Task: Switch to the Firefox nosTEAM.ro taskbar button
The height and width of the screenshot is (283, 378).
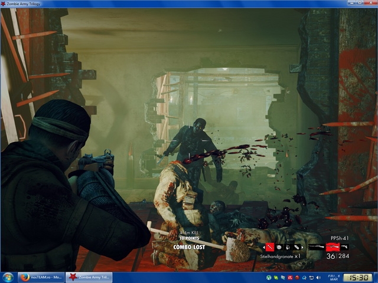Action: click(41, 278)
